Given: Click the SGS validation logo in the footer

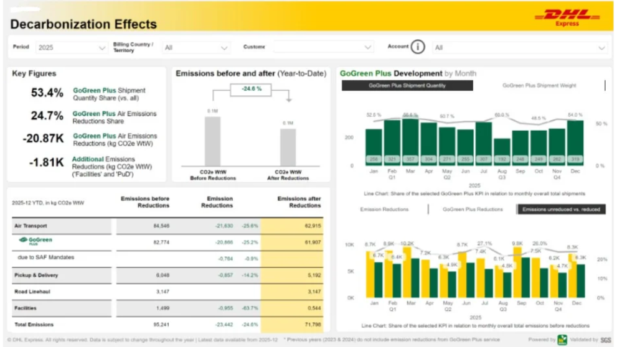Looking at the screenshot, I should click(x=606, y=340).
